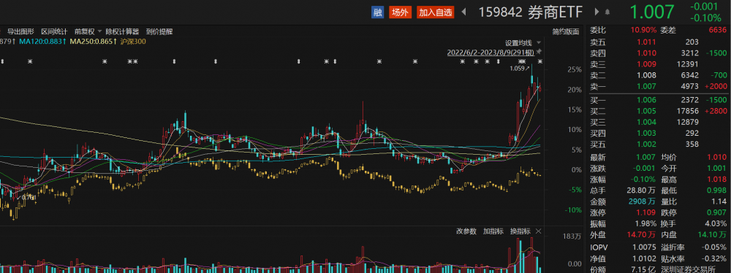Click the 25% axis label on chart

tap(575, 70)
